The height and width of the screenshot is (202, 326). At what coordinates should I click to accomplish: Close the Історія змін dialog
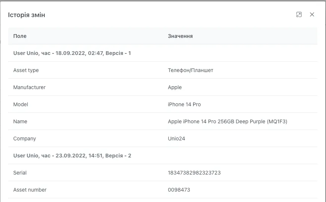pos(312,14)
